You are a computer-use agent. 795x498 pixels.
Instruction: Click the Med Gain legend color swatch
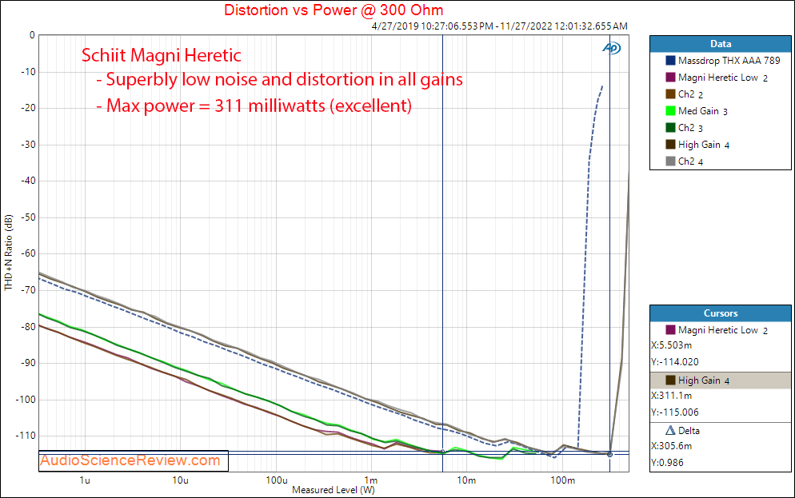[x=670, y=110]
